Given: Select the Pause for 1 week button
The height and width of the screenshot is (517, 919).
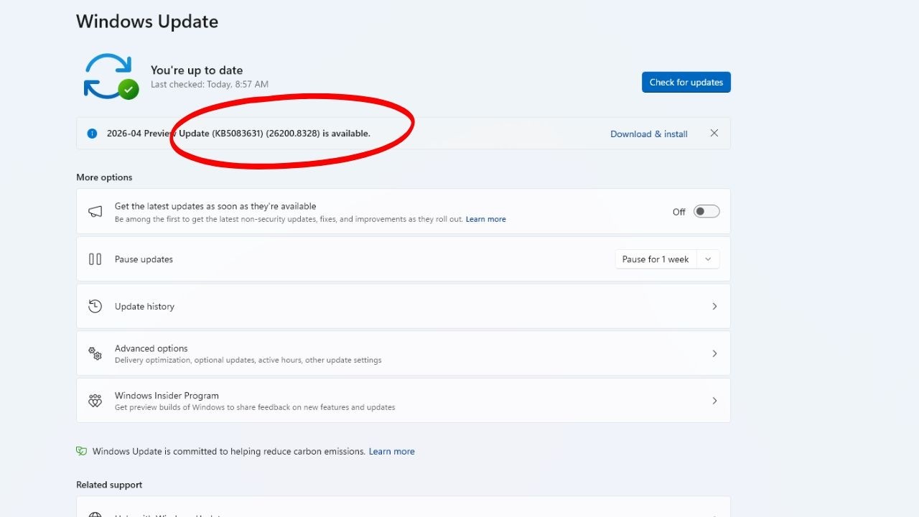Looking at the screenshot, I should 656,259.
